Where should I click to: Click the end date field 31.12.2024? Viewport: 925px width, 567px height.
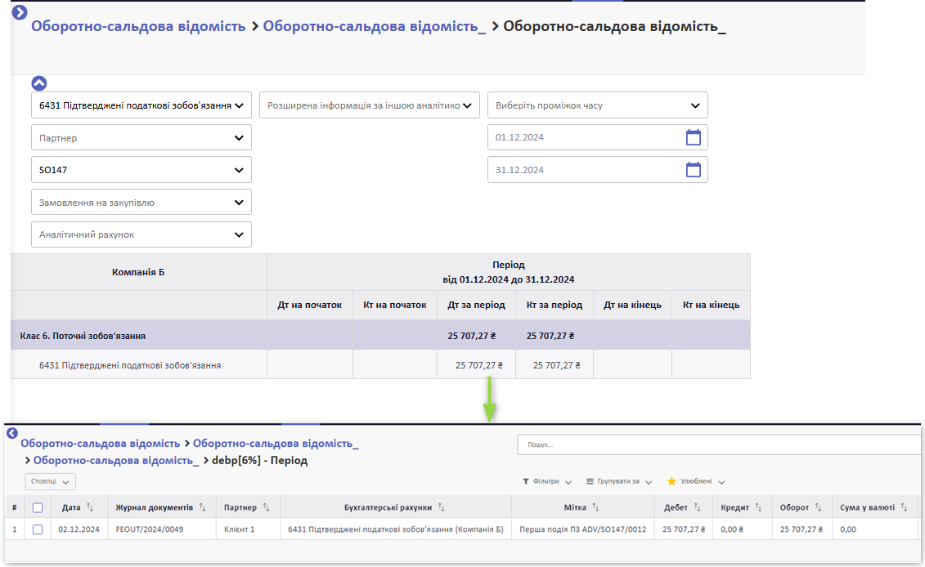coord(598,170)
